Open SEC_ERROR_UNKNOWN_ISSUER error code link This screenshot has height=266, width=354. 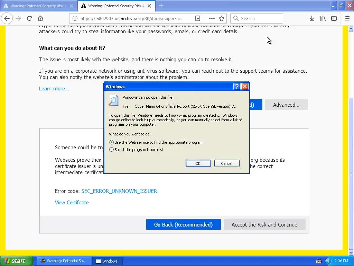[119, 191]
